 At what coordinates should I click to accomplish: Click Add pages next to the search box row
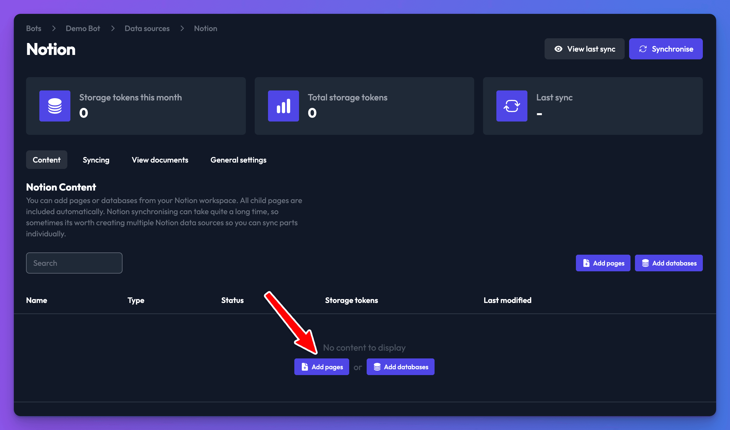click(603, 263)
